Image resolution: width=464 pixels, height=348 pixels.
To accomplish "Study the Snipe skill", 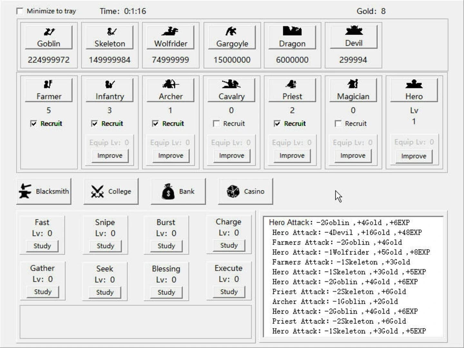I will pos(104,246).
